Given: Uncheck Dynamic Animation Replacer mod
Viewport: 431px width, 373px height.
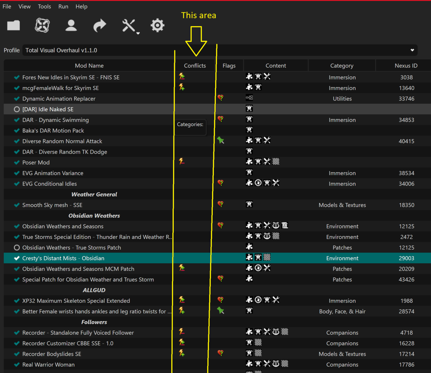Looking at the screenshot, I should pyautogui.click(x=17, y=98).
